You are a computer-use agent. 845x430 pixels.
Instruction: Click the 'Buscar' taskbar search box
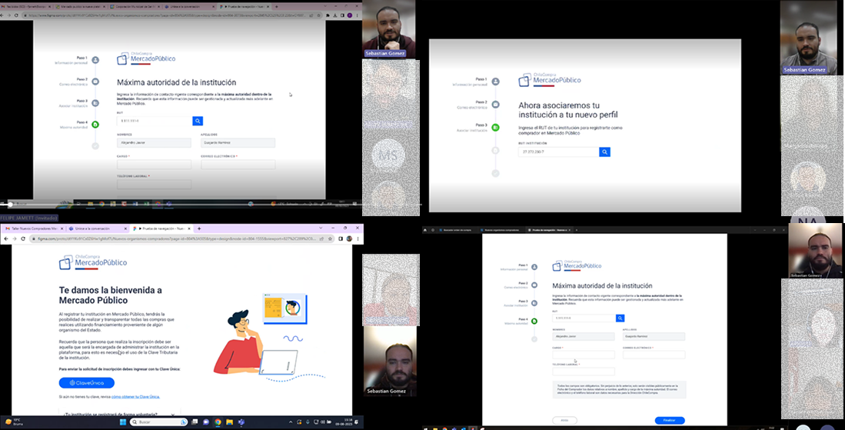point(158,422)
